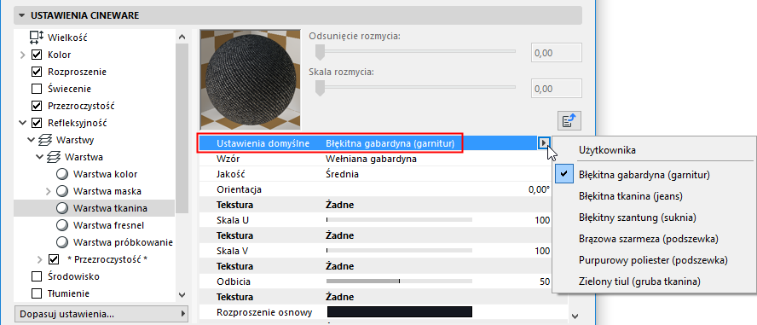757x325 pixels.
Task: Click the tree list scroll up arrow
Action: tap(182, 36)
